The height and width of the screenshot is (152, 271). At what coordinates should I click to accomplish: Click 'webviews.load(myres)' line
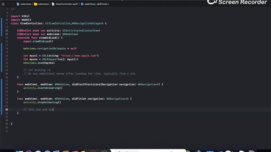[39, 63]
